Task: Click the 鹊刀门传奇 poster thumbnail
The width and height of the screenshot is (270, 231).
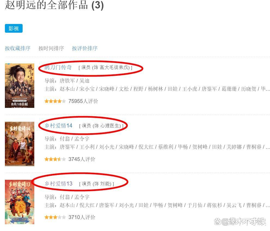Action: [19, 86]
